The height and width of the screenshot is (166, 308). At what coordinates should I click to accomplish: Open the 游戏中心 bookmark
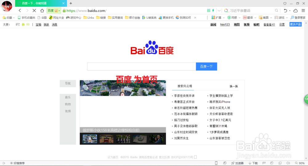tap(74, 17)
